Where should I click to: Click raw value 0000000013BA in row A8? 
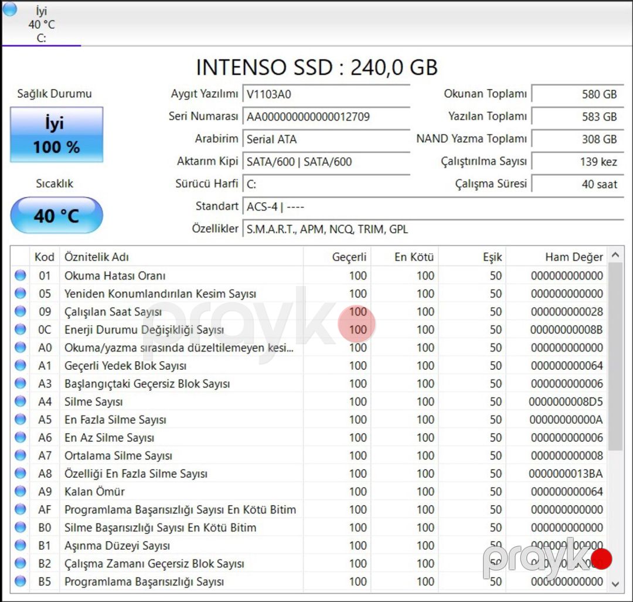(566, 474)
